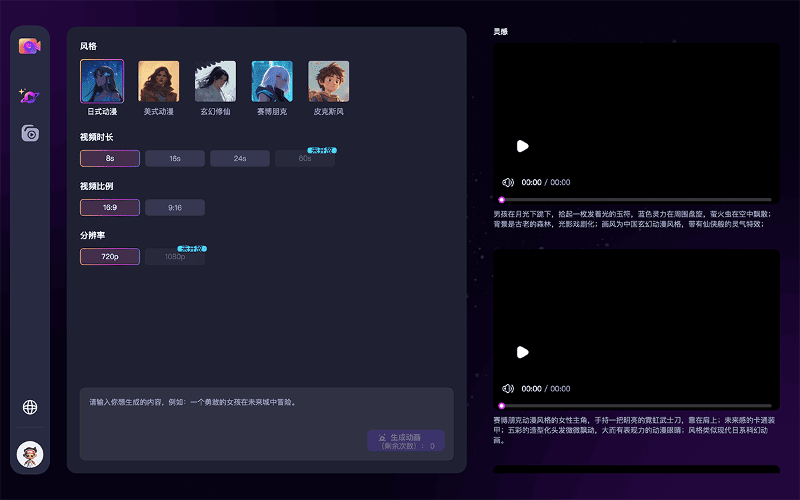Switch video ratio to 9:16

(175, 207)
